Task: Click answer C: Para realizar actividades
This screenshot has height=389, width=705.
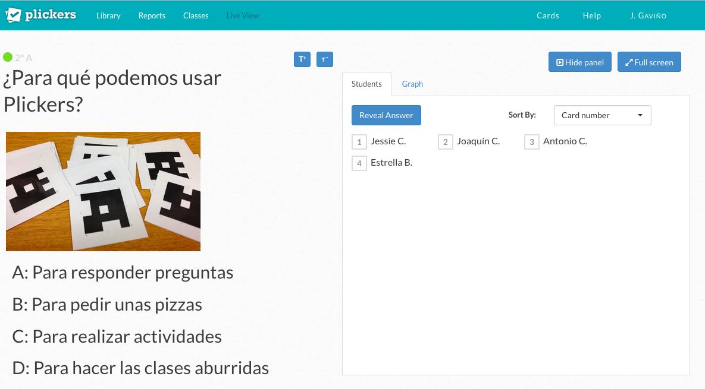Action: [x=117, y=337]
